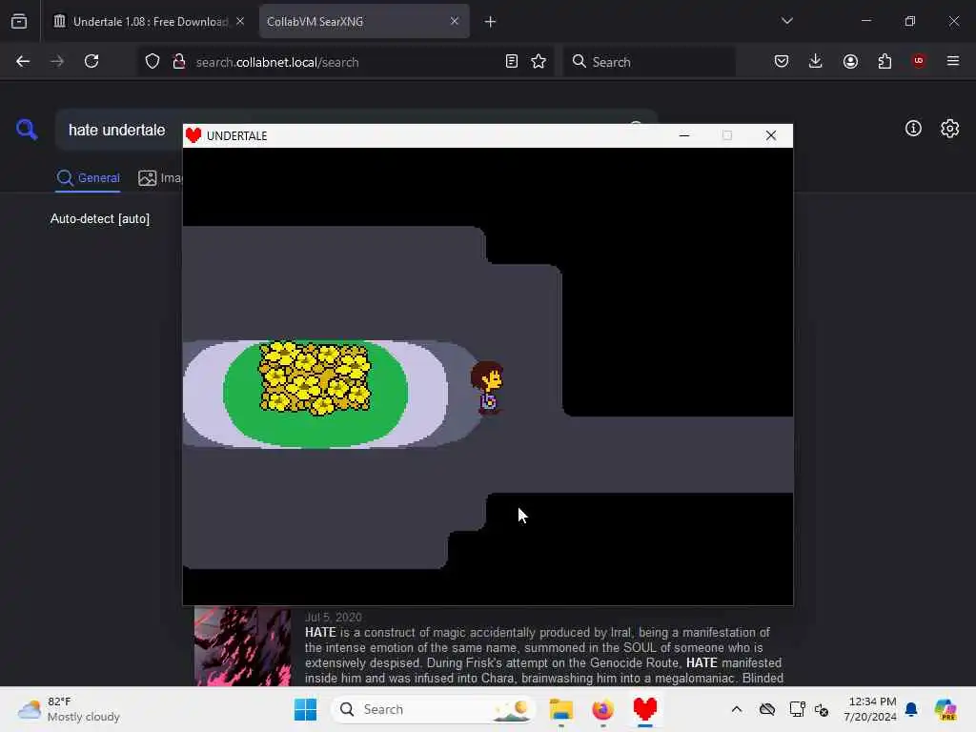Open the HATE result thumbnail image
Viewport: 976px width, 732px height.
(243, 646)
